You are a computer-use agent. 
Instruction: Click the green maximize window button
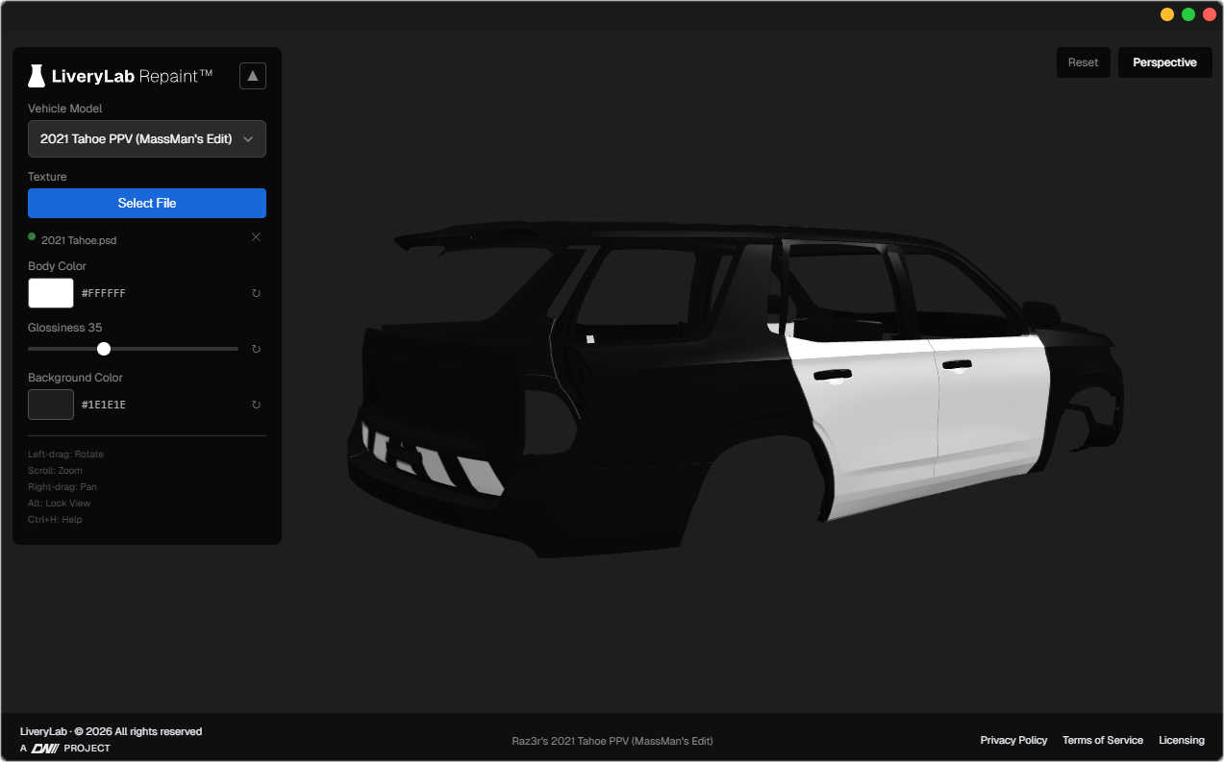pyautogui.click(x=1188, y=14)
